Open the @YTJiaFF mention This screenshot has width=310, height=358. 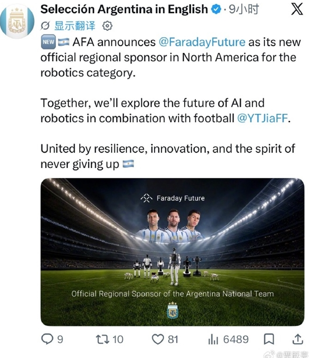pos(262,118)
